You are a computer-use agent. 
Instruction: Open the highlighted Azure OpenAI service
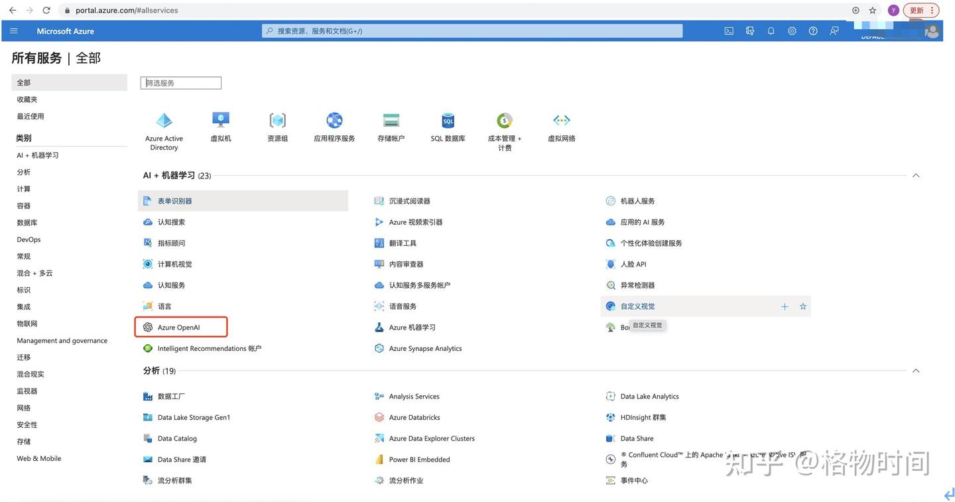[180, 327]
